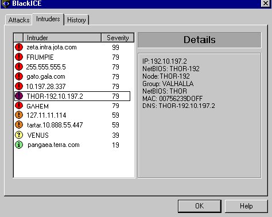The width and height of the screenshot is (272, 217).
Task: Select the 10.197.28.337 intruder entry
Action: point(72,86)
